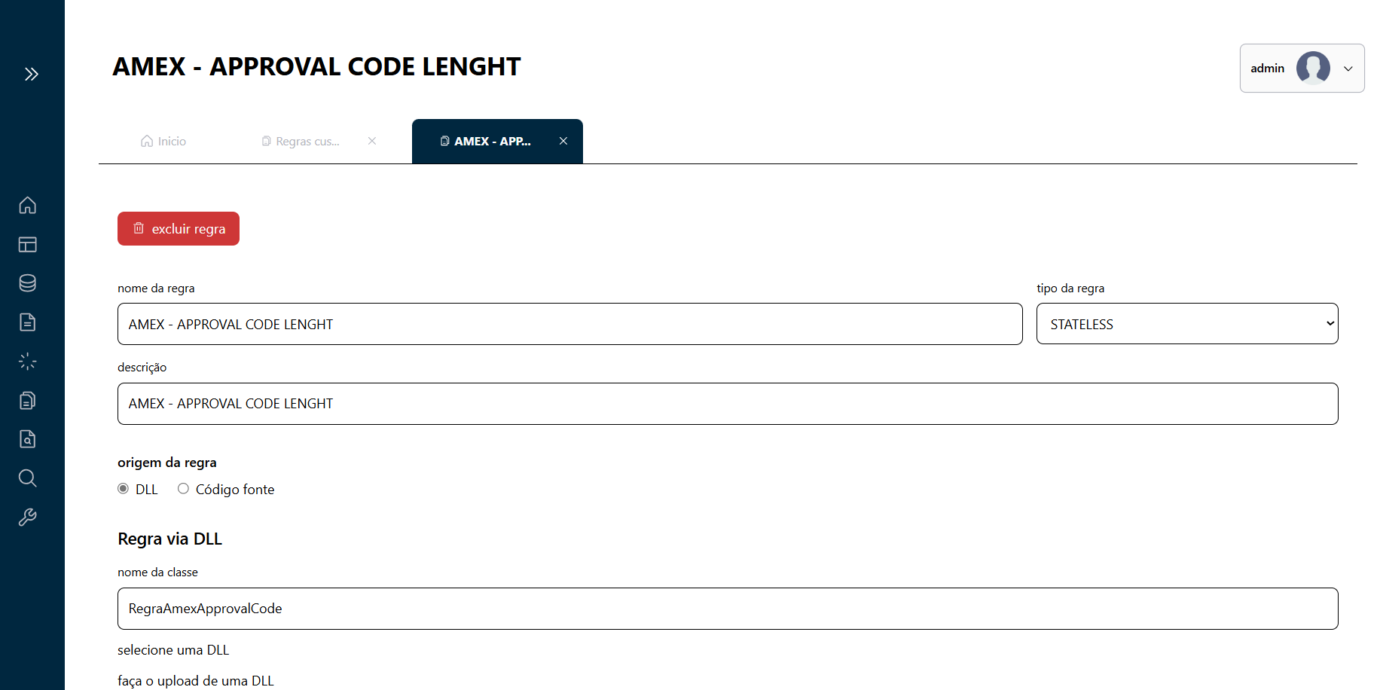Click the magnifying glass search icon

point(28,478)
